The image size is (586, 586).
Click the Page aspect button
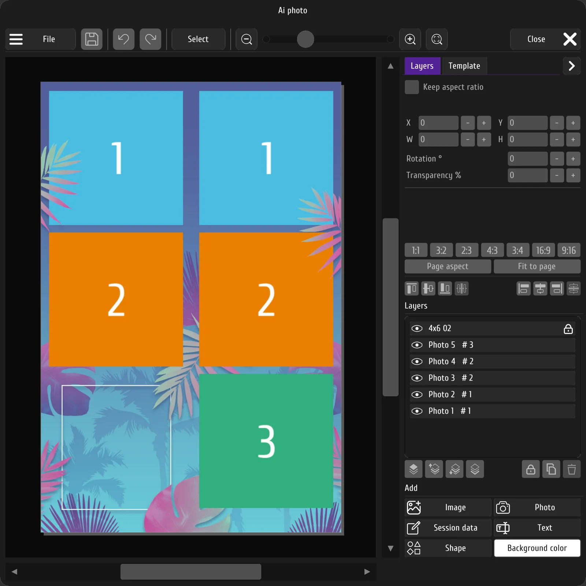448,266
